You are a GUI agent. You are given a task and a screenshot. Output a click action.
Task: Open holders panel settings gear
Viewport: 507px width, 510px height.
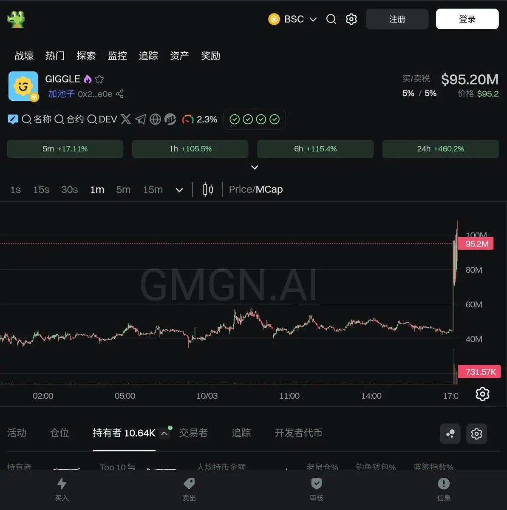click(x=476, y=433)
